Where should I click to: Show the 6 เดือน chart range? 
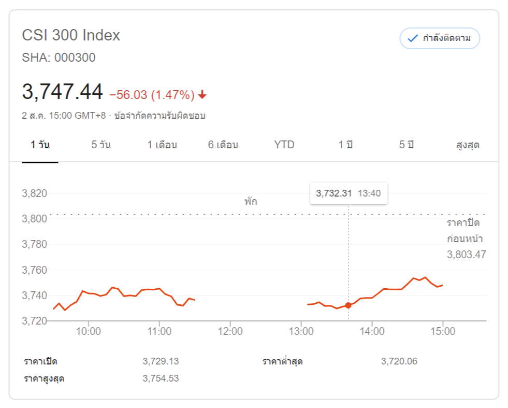pyautogui.click(x=223, y=145)
